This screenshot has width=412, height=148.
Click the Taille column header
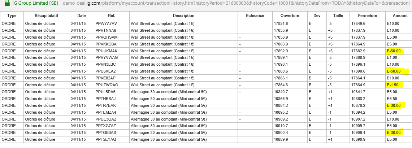338,16
